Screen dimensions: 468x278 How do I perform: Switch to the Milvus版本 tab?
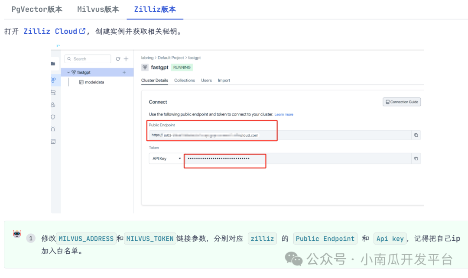coord(98,10)
